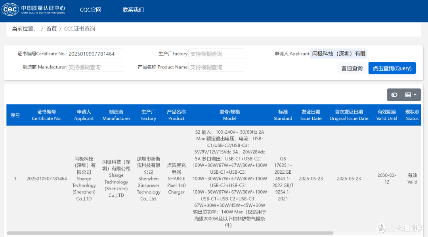This screenshot has height=237, width=428.
Task: Click the horizontal scrollbar under the table
Action: tap(170, 233)
